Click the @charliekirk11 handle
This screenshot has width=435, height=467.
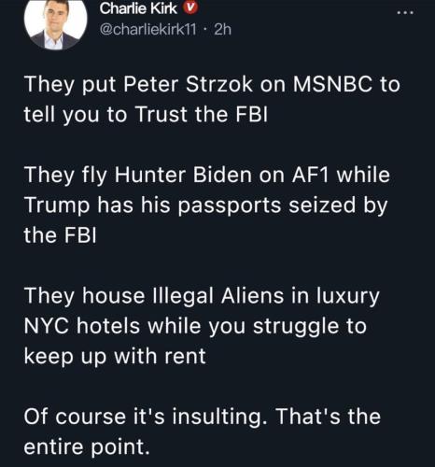point(148,29)
